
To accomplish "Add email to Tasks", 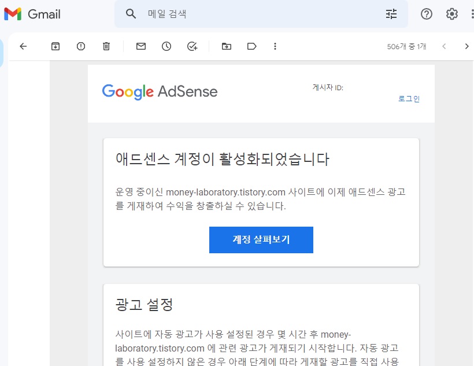I will coord(192,46).
